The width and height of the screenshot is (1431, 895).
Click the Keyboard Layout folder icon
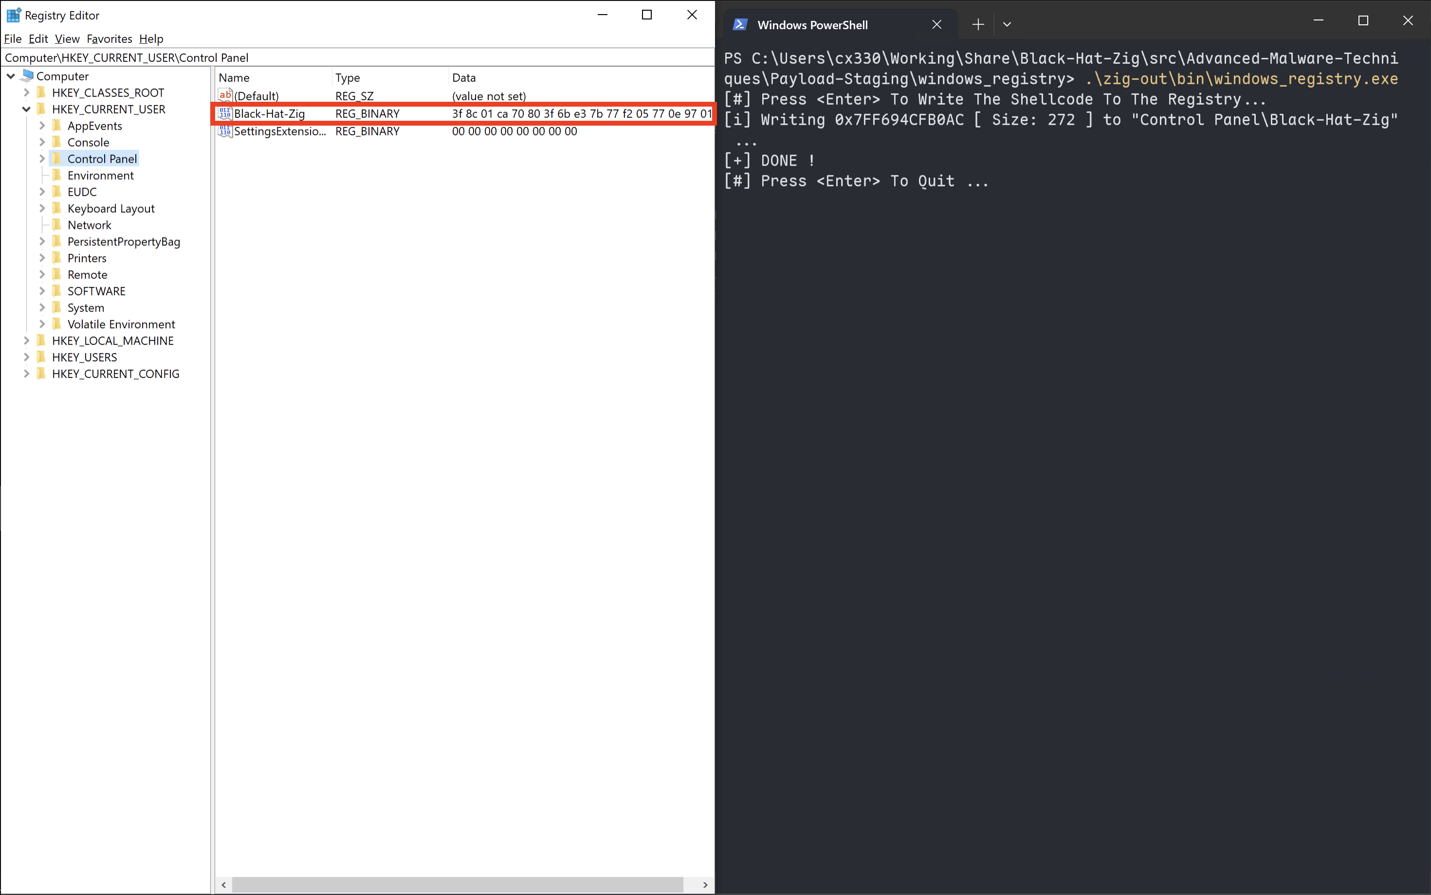click(x=57, y=208)
